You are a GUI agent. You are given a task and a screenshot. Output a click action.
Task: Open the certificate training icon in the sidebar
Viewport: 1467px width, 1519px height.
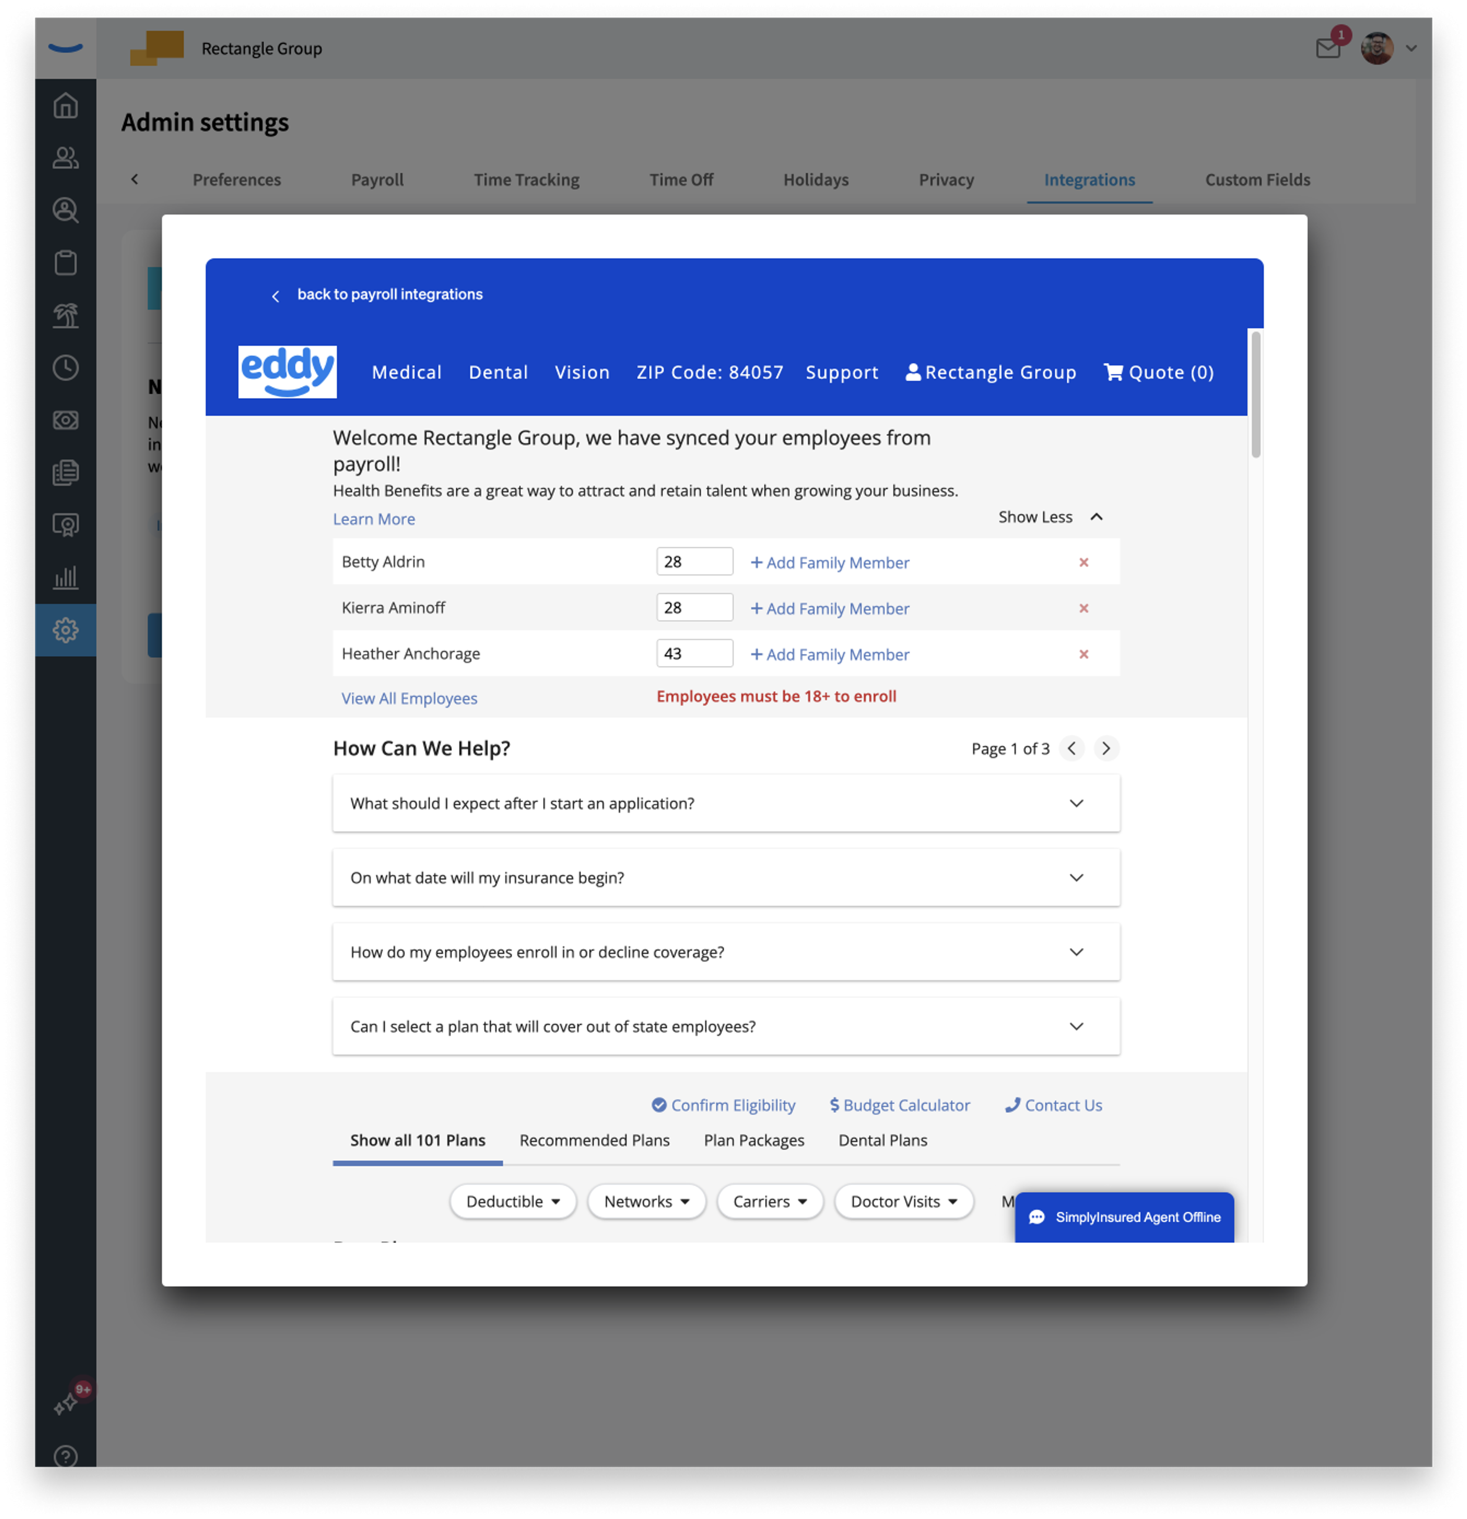[66, 525]
